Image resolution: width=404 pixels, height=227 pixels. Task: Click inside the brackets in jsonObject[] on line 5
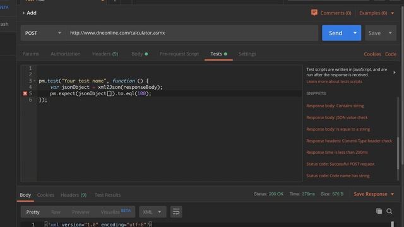(x=109, y=93)
